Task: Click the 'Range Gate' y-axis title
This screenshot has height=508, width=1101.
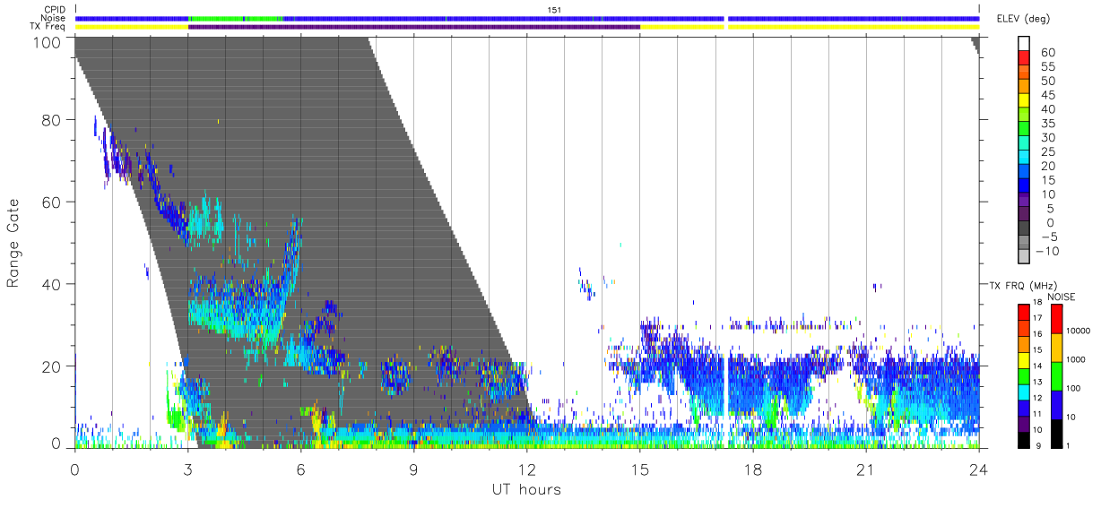Action: coord(13,243)
